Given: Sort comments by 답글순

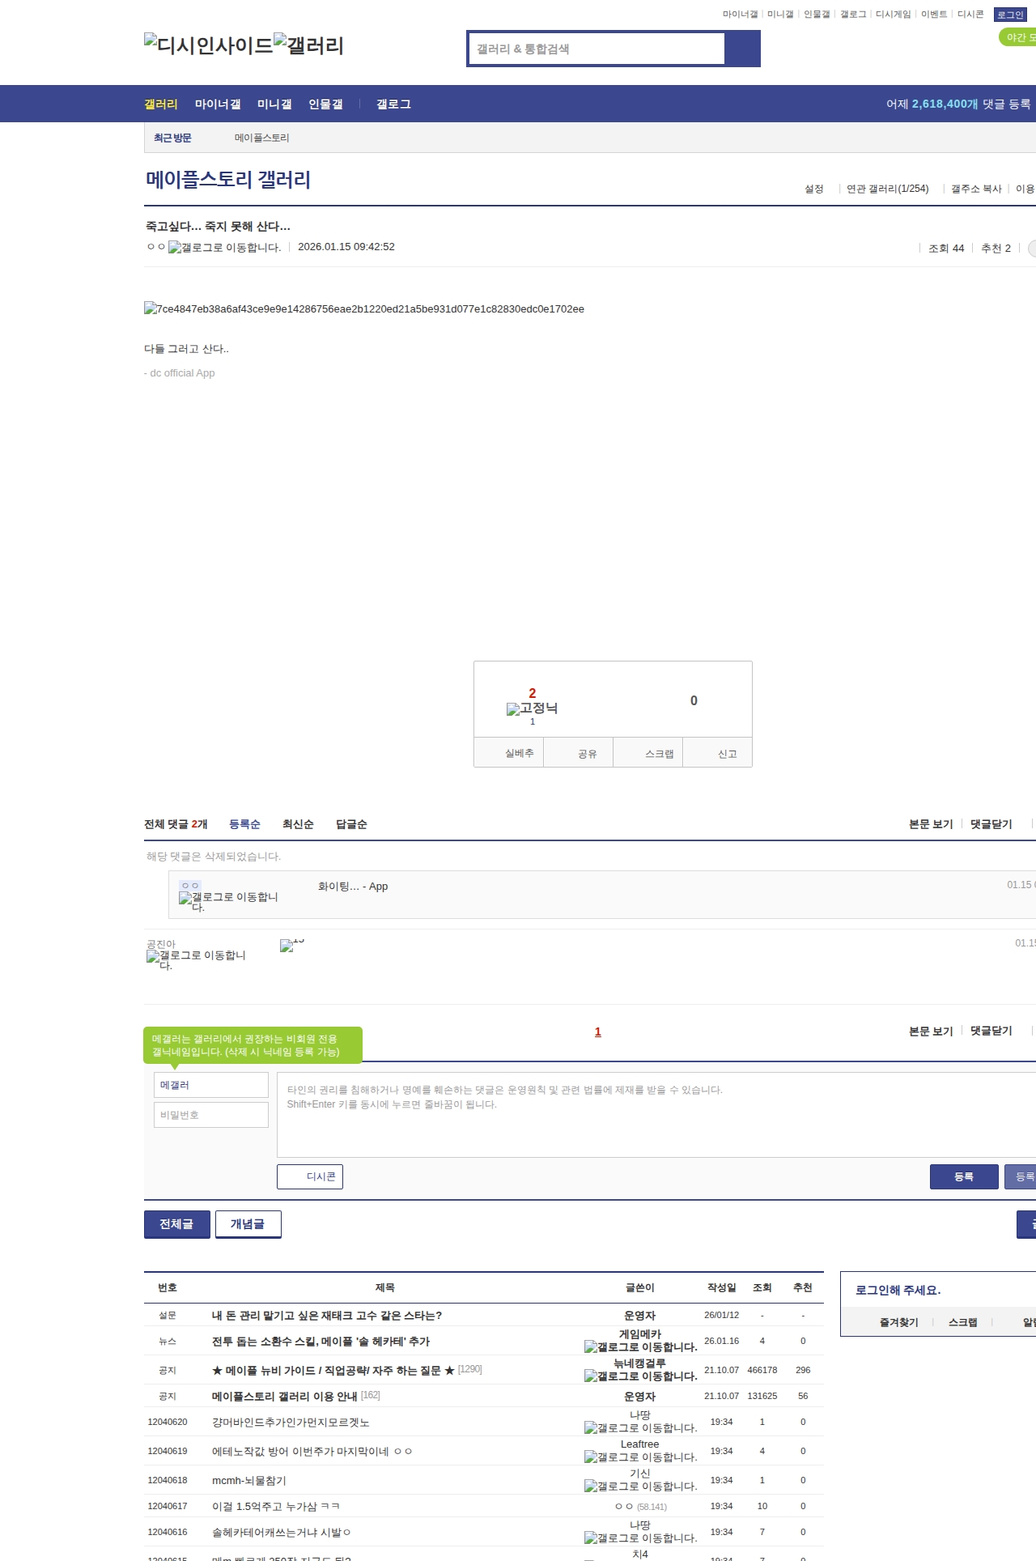Looking at the screenshot, I should click(x=351, y=824).
